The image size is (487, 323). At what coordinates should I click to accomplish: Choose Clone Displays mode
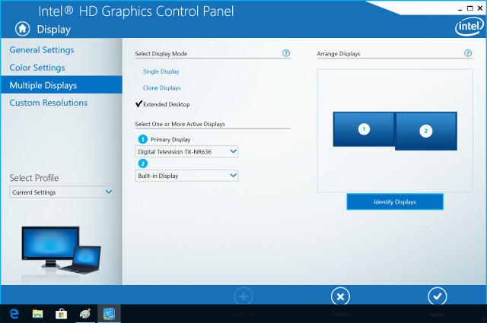tap(161, 88)
